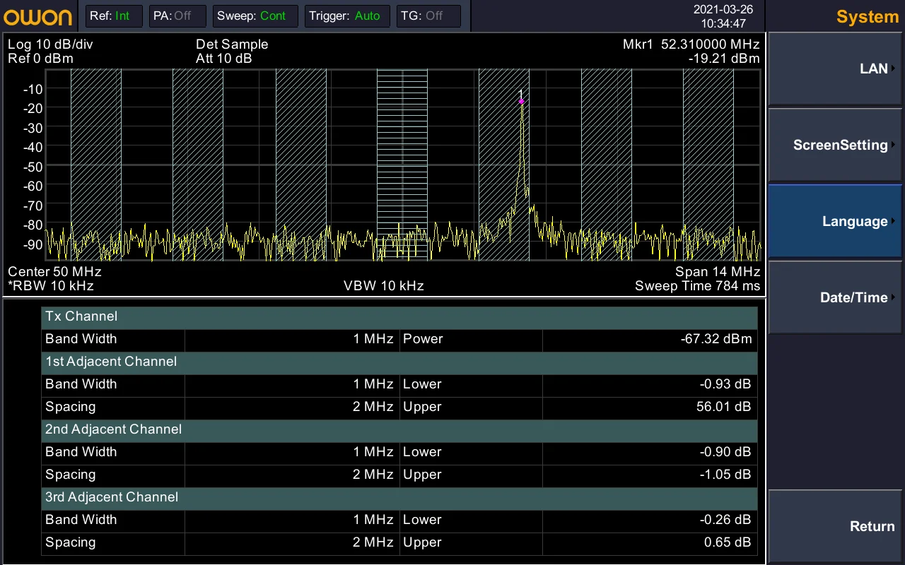Expand the ScreenSetting submenu
This screenshot has height=565, width=905.
coord(836,145)
